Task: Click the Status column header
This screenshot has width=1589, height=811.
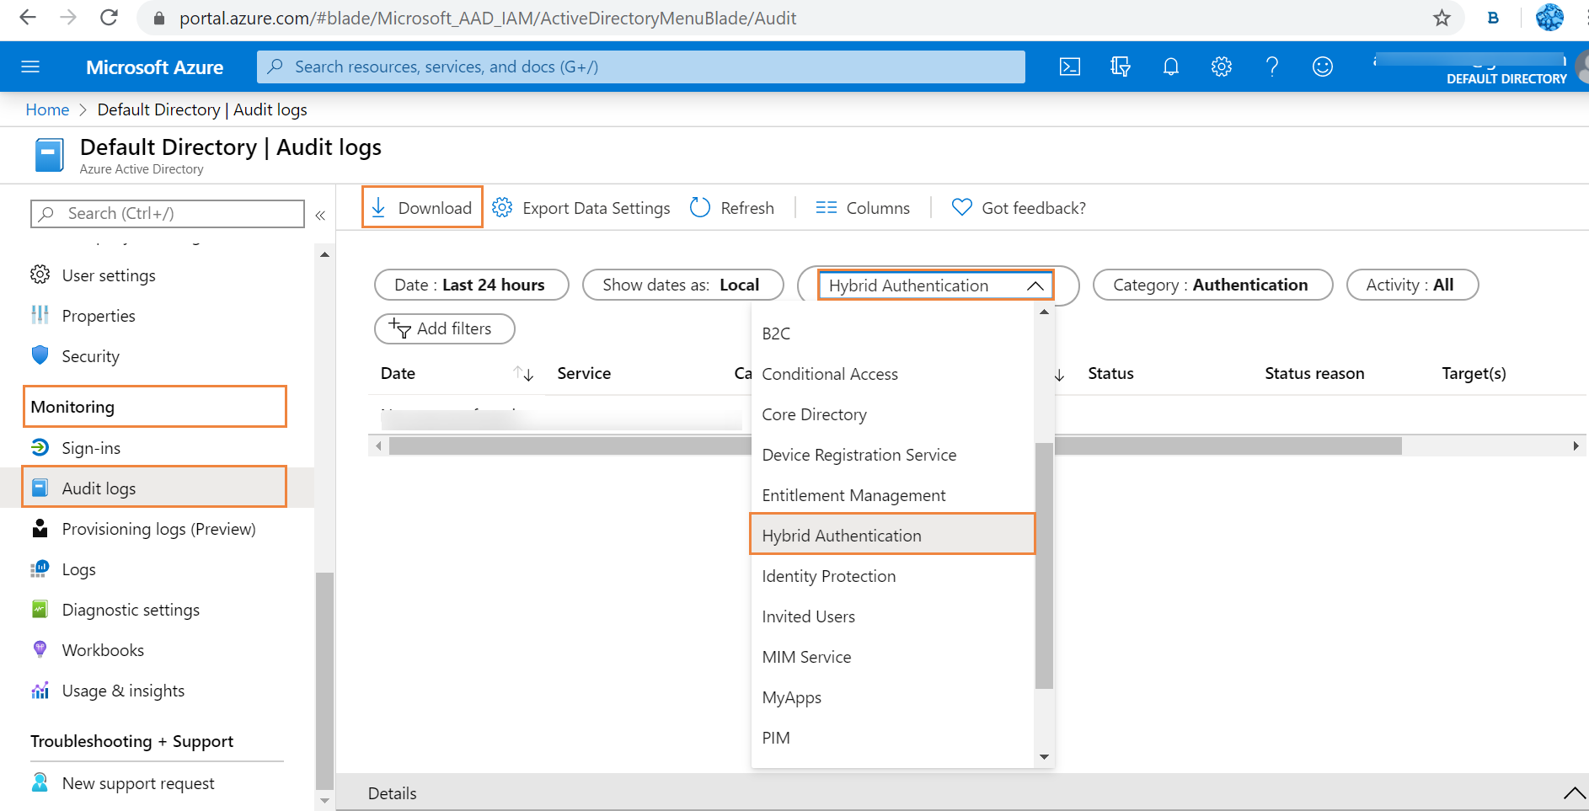Action: (1110, 373)
